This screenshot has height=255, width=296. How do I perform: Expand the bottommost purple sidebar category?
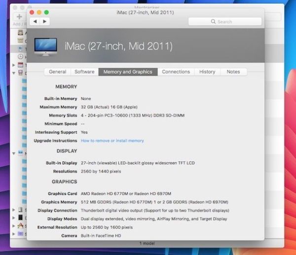[14, 234]
